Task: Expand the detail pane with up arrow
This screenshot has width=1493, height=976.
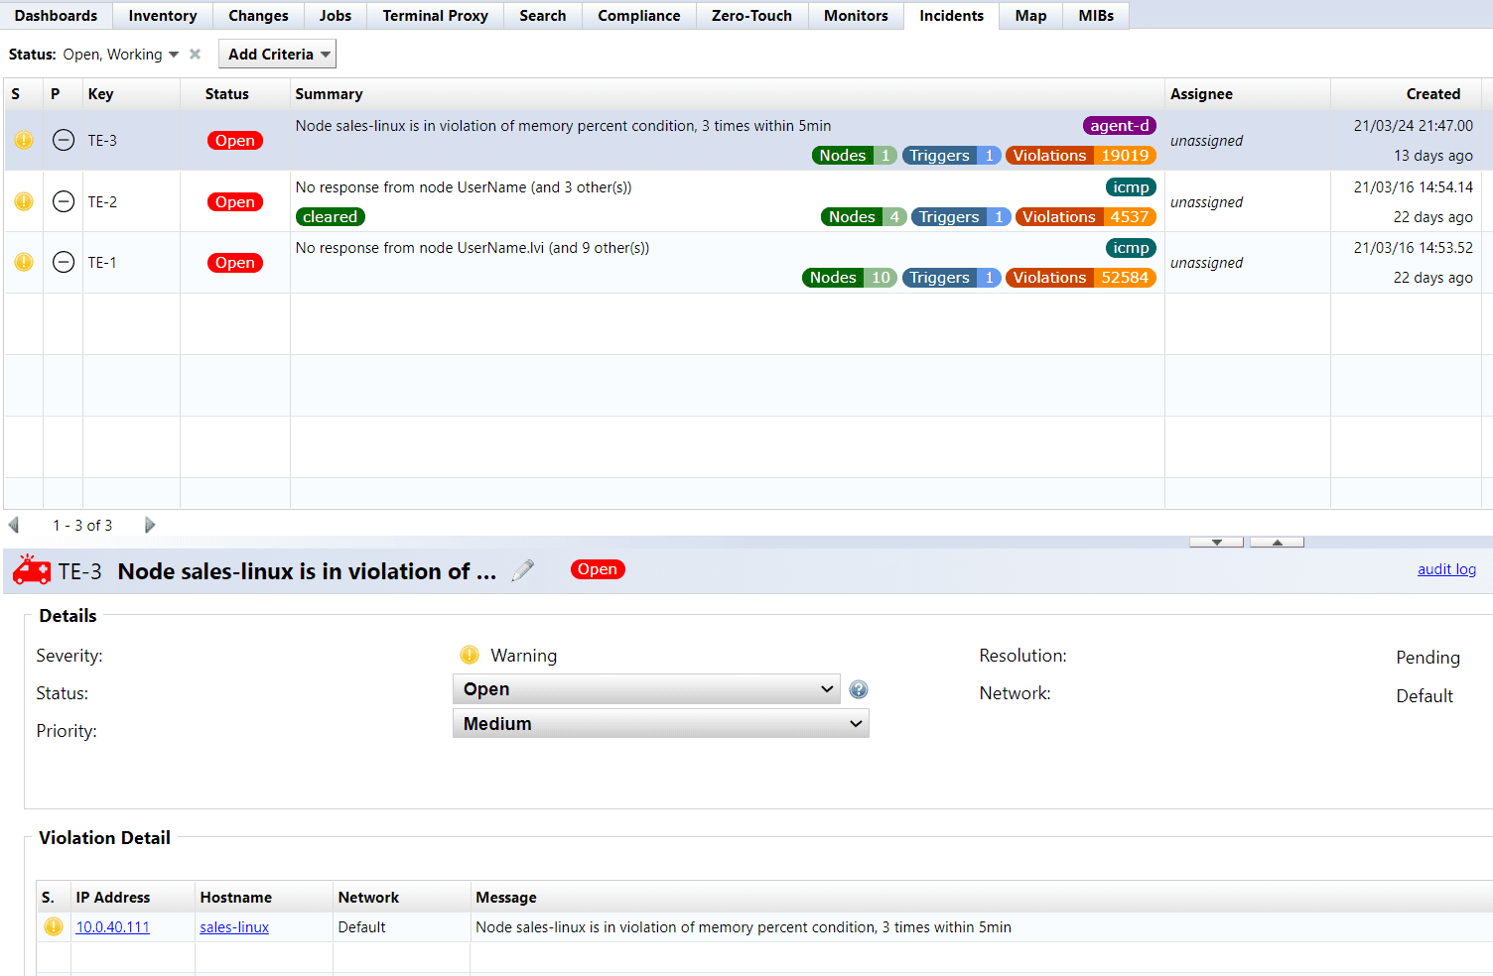Action: click(1277, 543)
